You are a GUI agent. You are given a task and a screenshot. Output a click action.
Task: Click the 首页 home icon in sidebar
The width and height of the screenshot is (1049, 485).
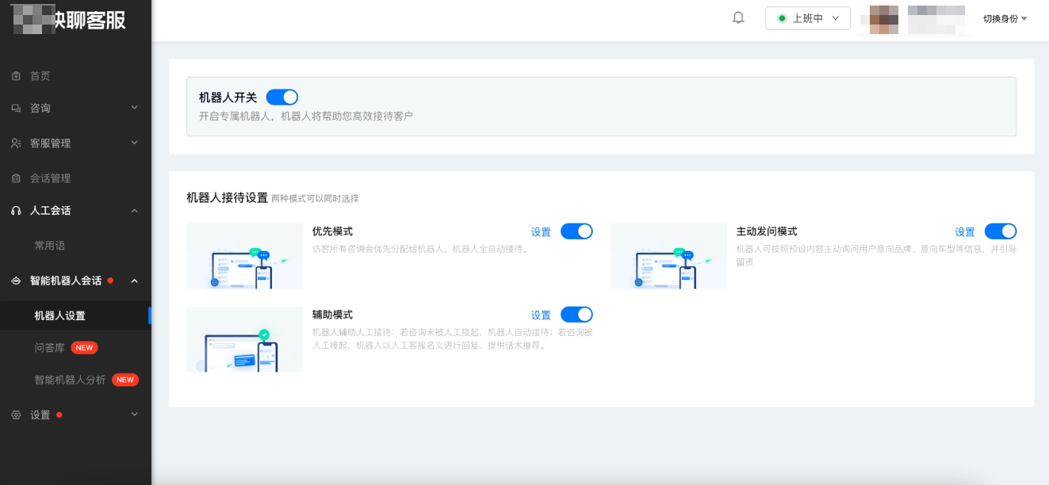click(17, 75)
